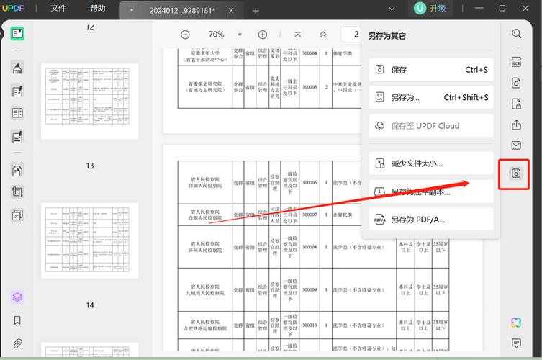Click the zoom in plus button
Screen dimensions: 542x360
click(262, 35)
